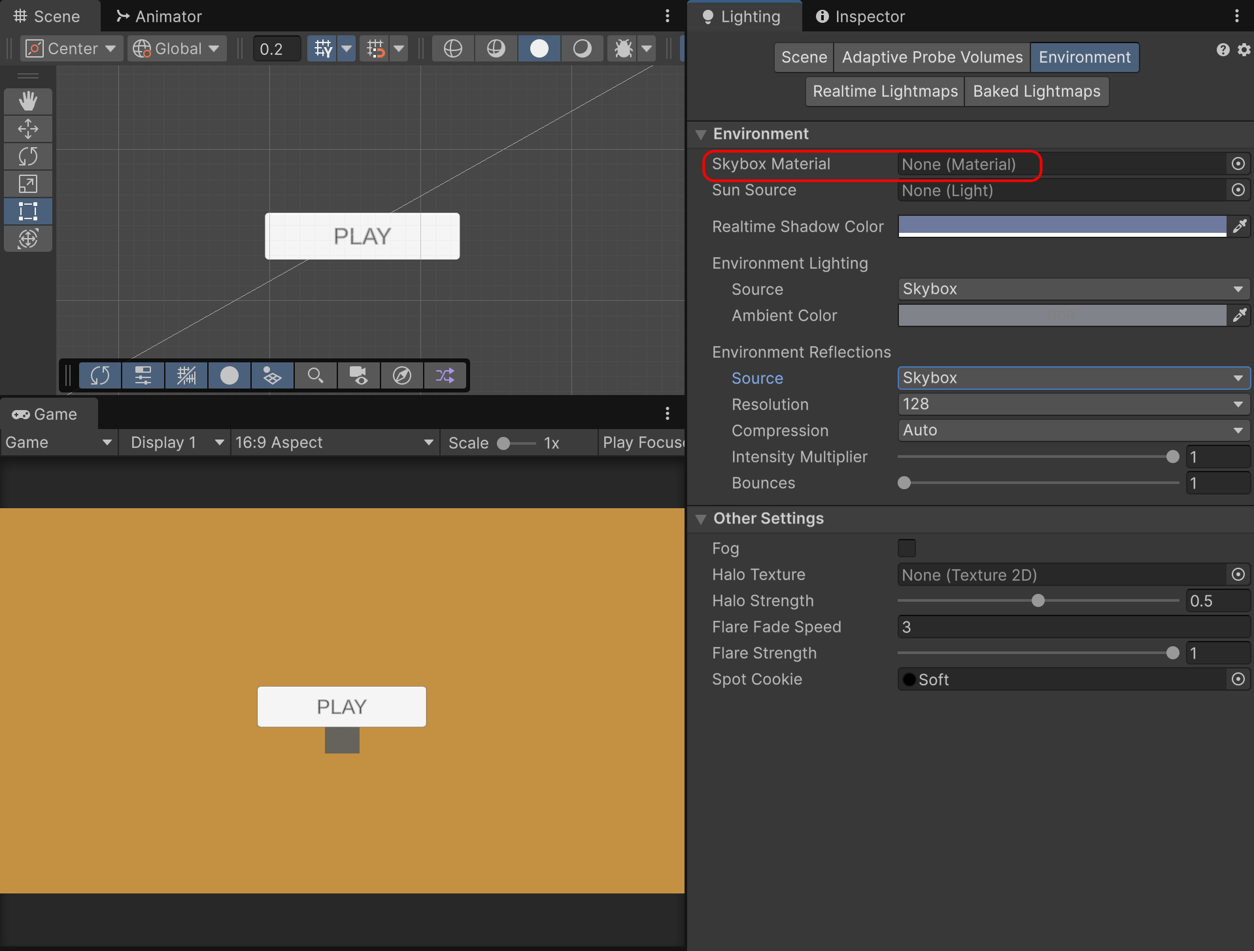Open the 16:9 Aspect dropdown
The height and width of the screenshot is (951, 1254).
(333, 443)
